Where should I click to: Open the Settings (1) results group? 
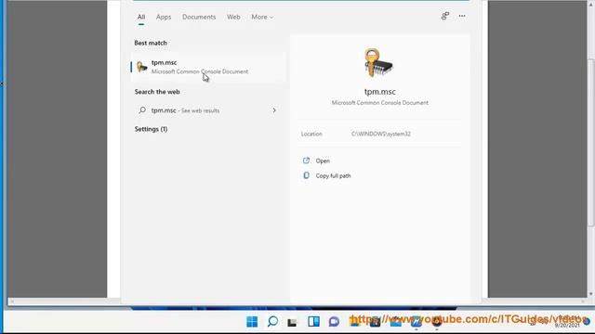pyautogui.click(x=151, y=129)
